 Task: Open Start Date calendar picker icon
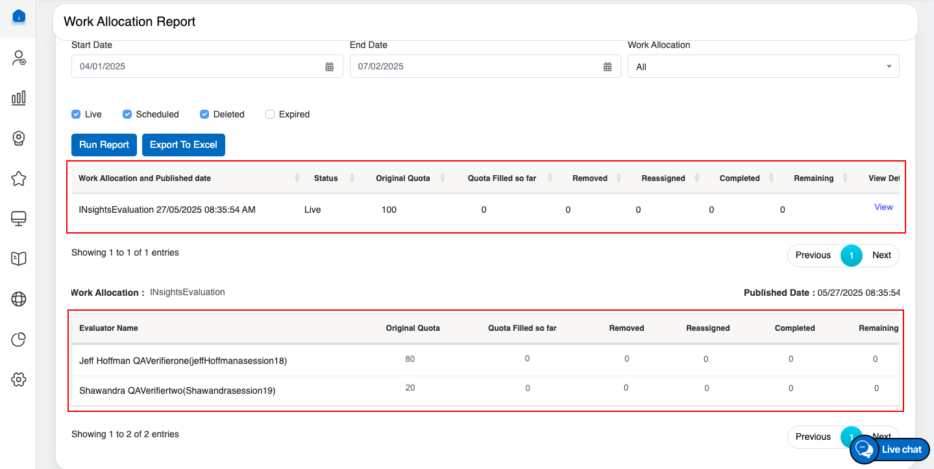pos(330,67)
